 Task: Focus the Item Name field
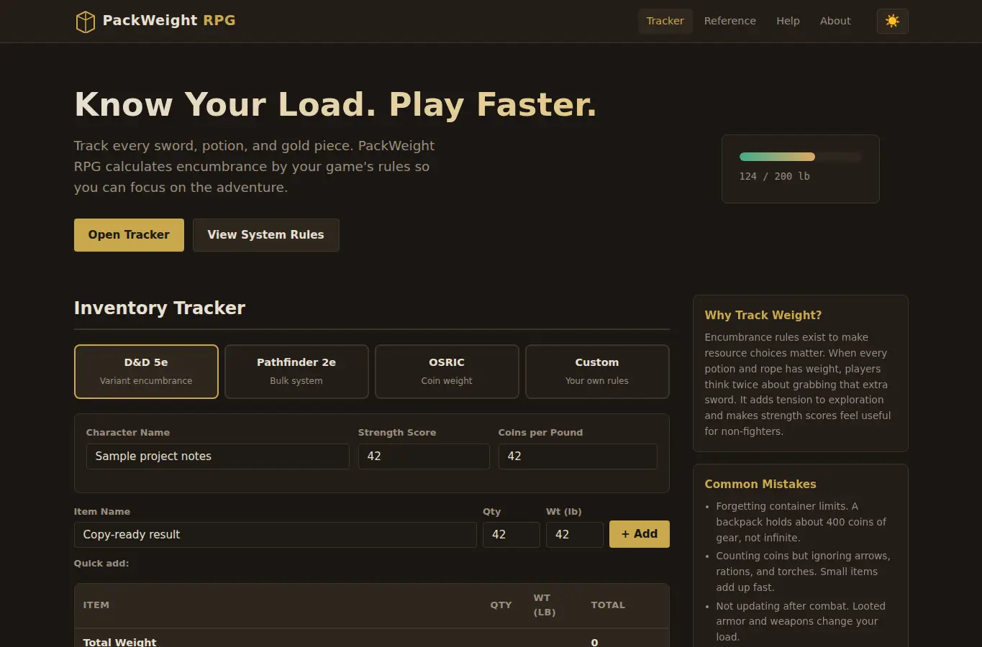(275, 535)
